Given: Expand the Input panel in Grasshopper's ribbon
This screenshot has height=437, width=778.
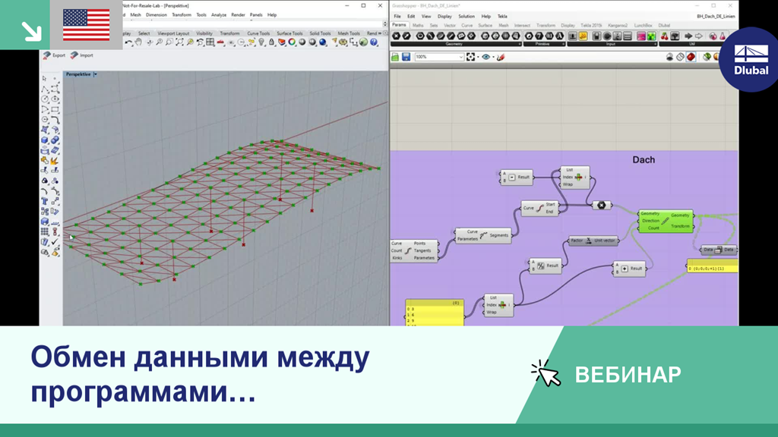Looking at the screenshot, I should click(655, 44).
